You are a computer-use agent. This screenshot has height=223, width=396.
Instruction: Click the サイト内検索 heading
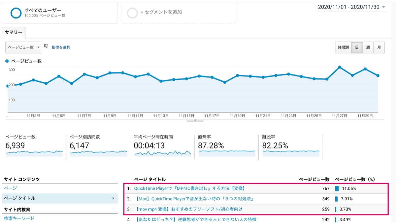(17, 209)
